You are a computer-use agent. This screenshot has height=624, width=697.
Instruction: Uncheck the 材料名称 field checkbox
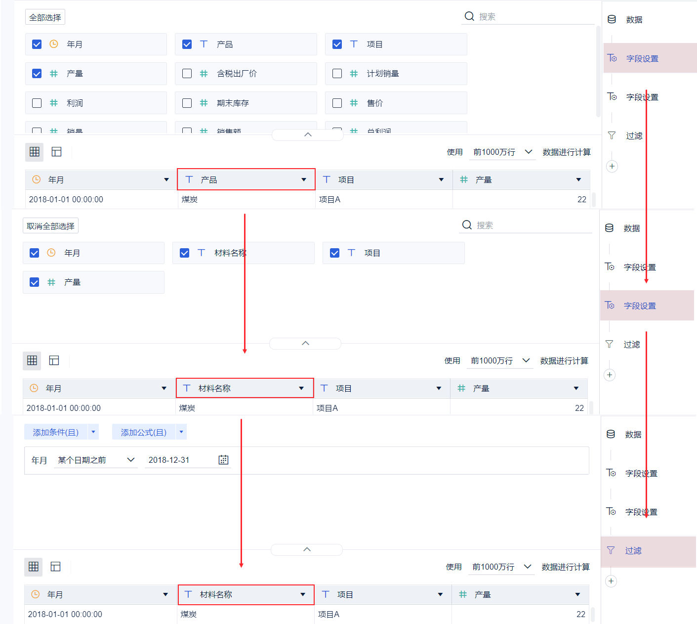click(x=184, y=253)
